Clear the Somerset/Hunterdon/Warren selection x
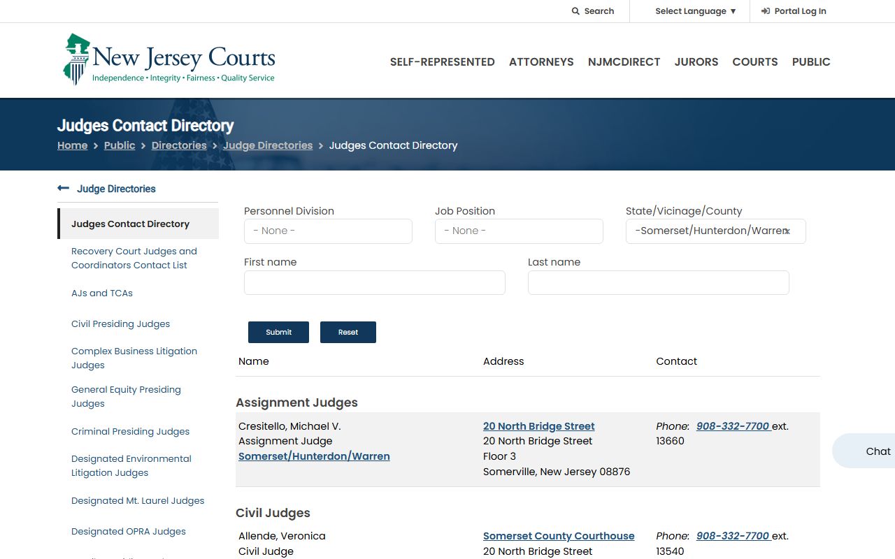895x559 pixels. (787, 231)
